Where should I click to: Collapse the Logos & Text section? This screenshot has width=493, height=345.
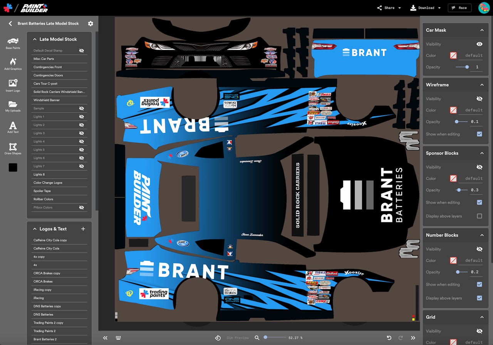[x=35, y=229]
